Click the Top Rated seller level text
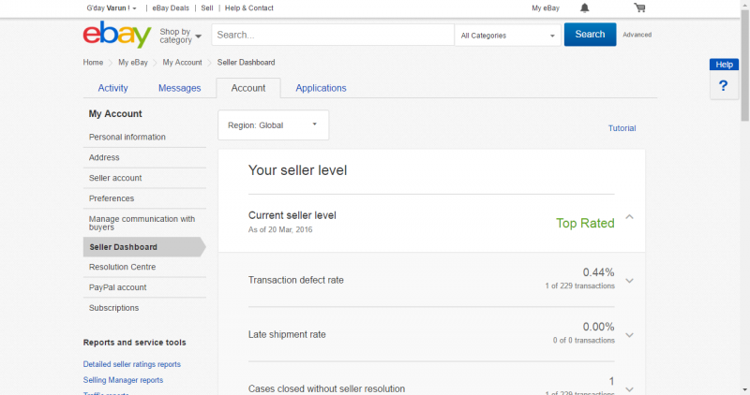Screen dimensions: 750x395 (x=585, y=223)
